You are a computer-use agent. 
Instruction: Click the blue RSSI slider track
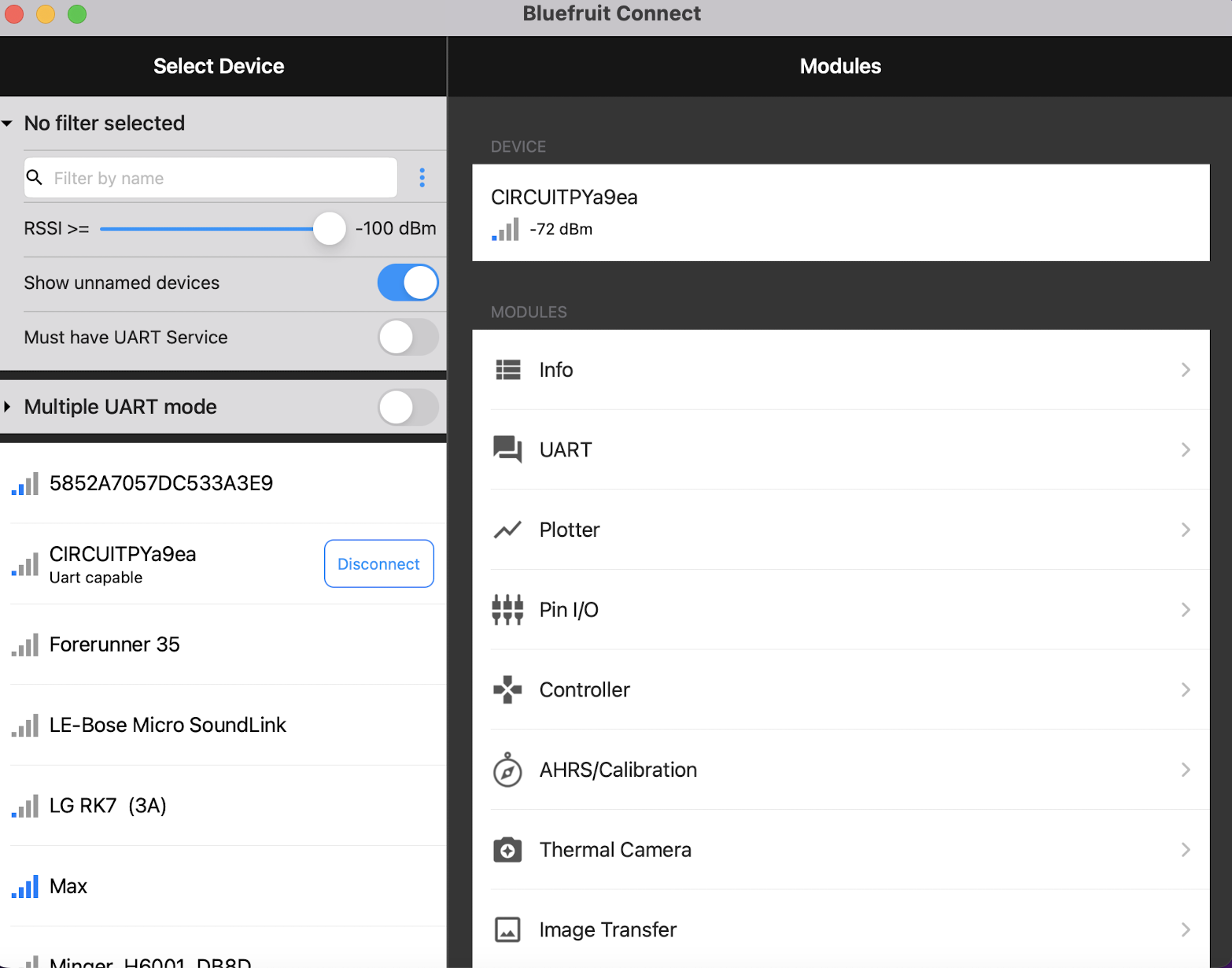tap(207, 229)
